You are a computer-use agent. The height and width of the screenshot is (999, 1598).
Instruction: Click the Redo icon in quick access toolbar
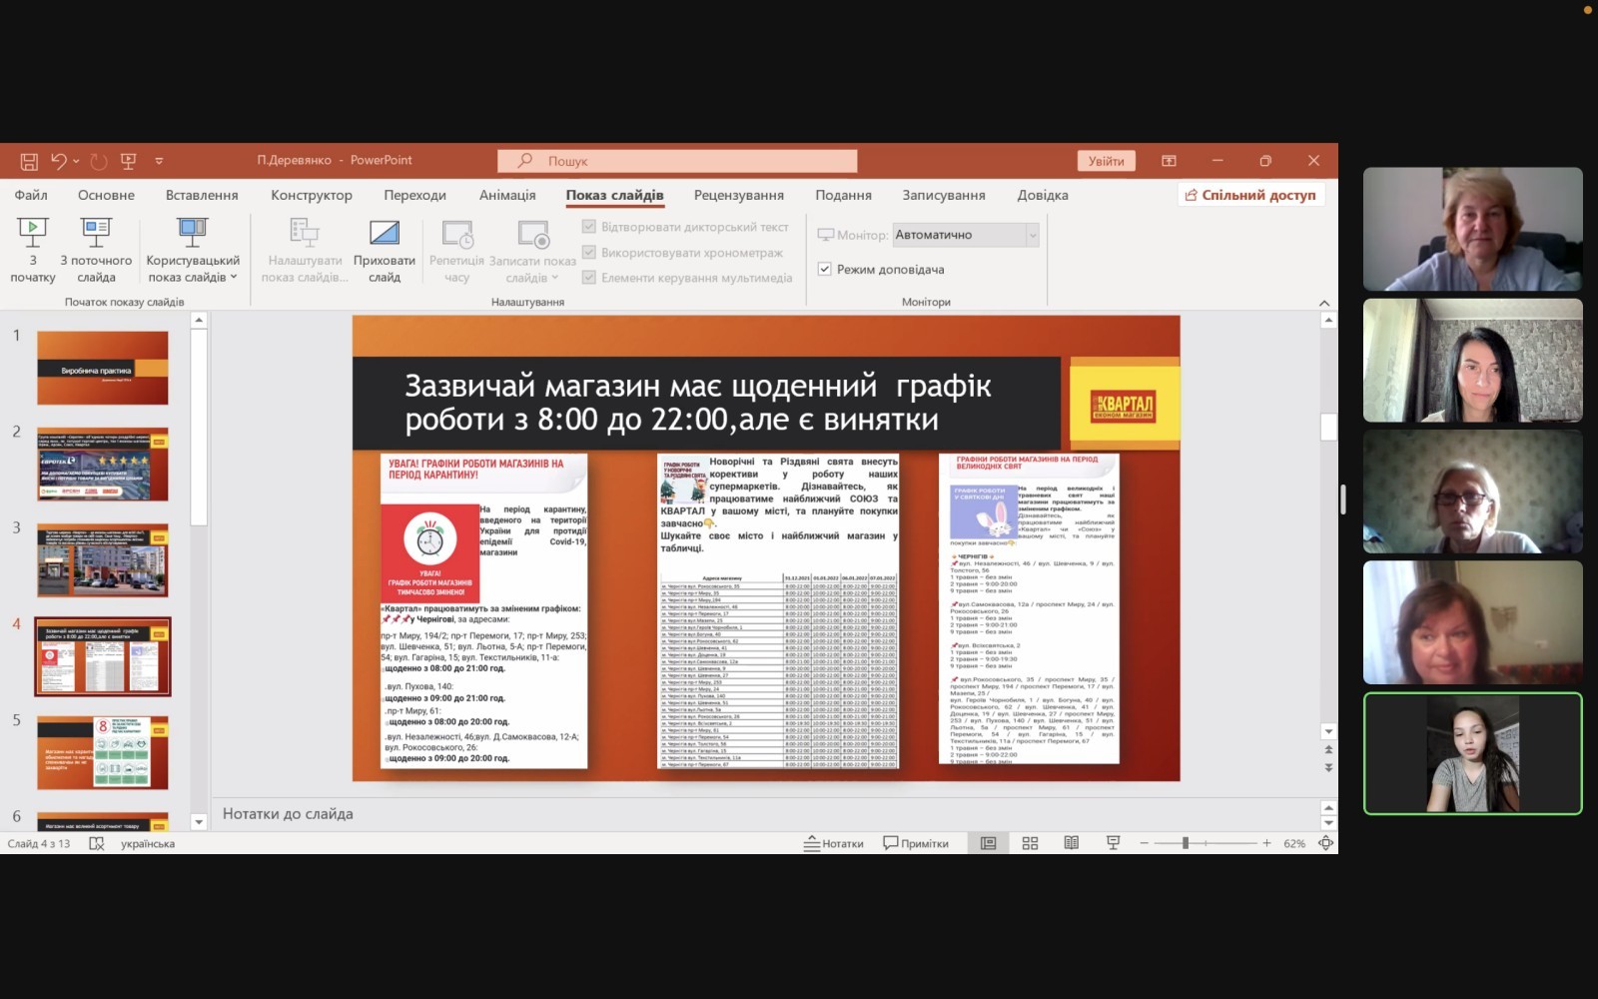98,161
